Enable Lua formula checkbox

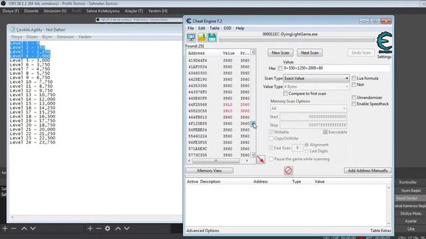pos(353,78)
